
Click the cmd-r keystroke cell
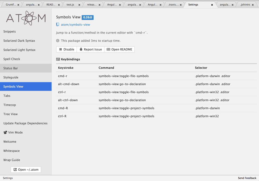pyautogui.click(x=63, y=76)
